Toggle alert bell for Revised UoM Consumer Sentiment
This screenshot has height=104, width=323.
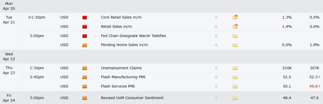tap(216, 98)
